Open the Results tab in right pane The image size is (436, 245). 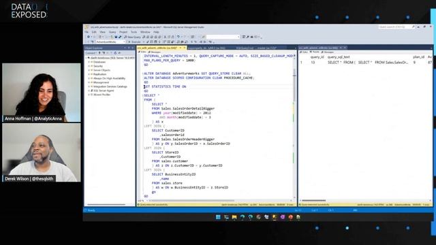coord(315,52)
